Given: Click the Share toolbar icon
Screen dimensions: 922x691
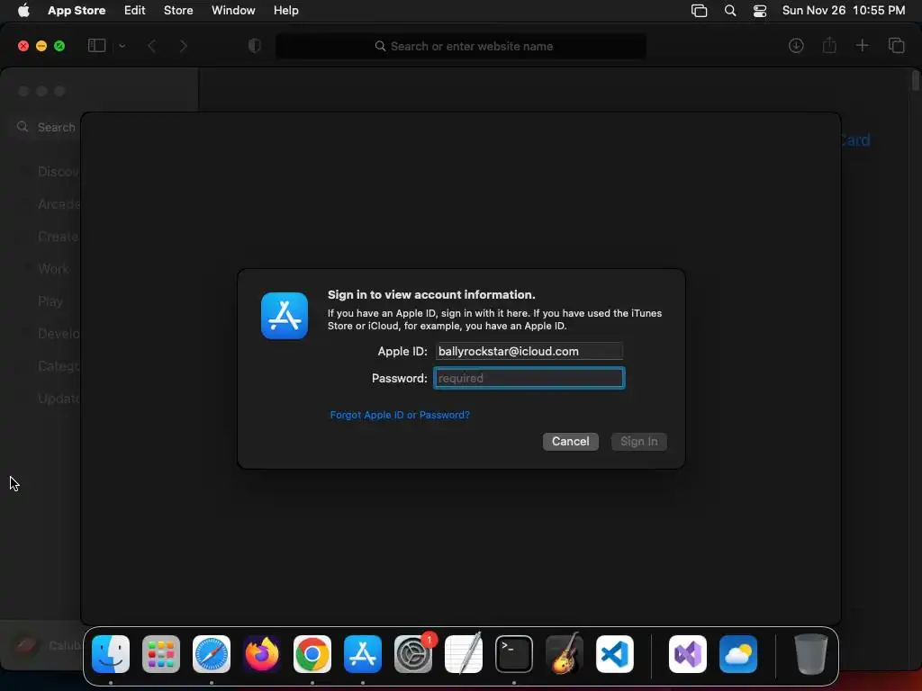Looking at the screenshot, I should pos(829,46).
